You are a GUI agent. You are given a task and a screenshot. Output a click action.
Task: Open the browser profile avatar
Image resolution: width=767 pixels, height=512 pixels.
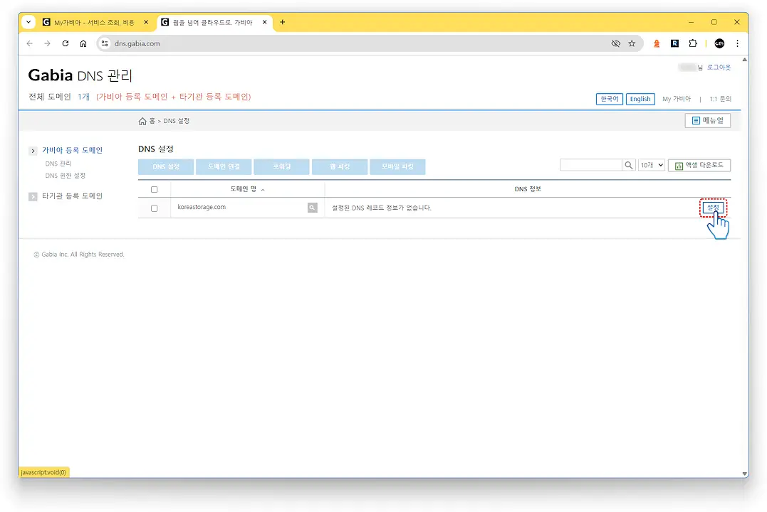point(719,43)
